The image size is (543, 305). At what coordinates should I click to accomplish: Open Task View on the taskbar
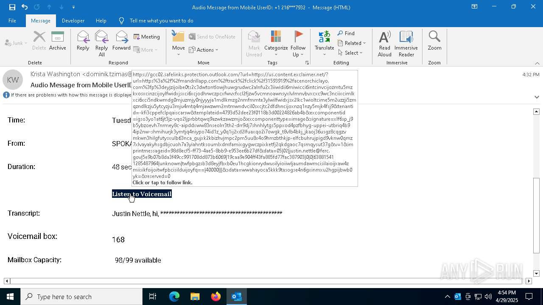pyautogui.click(x=153, y=297)
